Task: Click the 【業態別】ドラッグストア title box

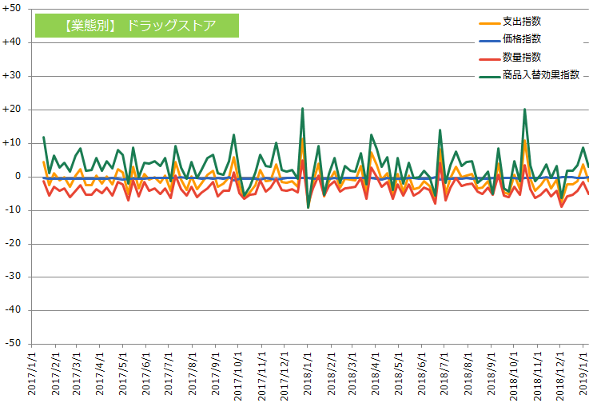Action: 137,26
